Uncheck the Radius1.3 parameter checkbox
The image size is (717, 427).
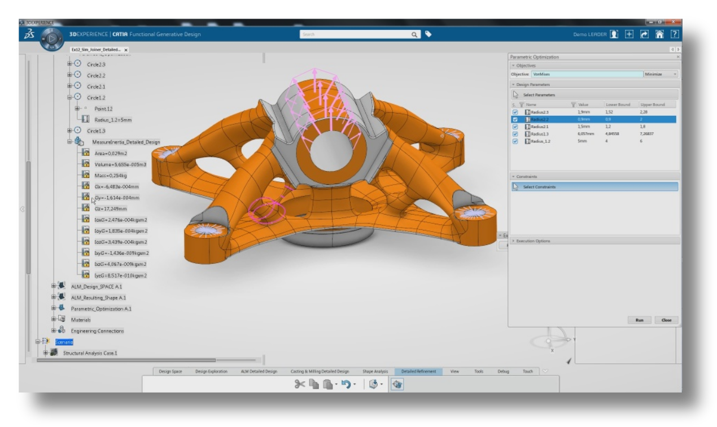click(514, 134)
